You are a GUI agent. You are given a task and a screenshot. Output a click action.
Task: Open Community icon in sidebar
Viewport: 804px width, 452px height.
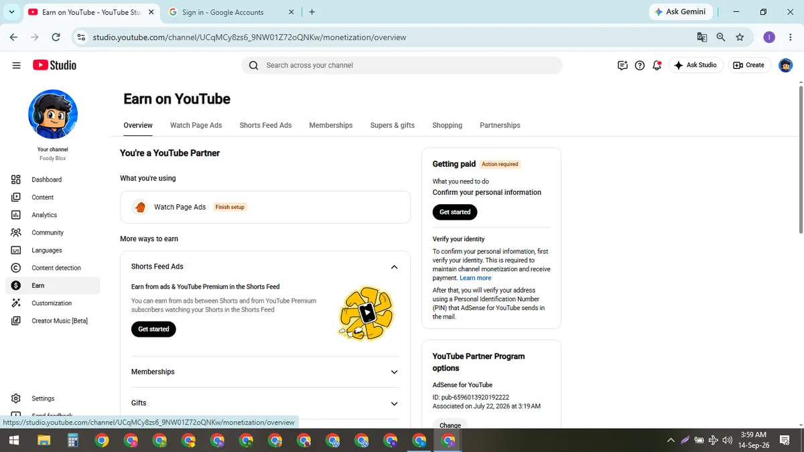(x=16, y=232)
